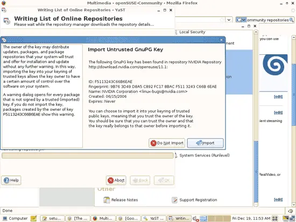The height and width of the screenshot is (222, 296).
Task: Open the clock showing Fri Dec 19
Action: (251, 218)
